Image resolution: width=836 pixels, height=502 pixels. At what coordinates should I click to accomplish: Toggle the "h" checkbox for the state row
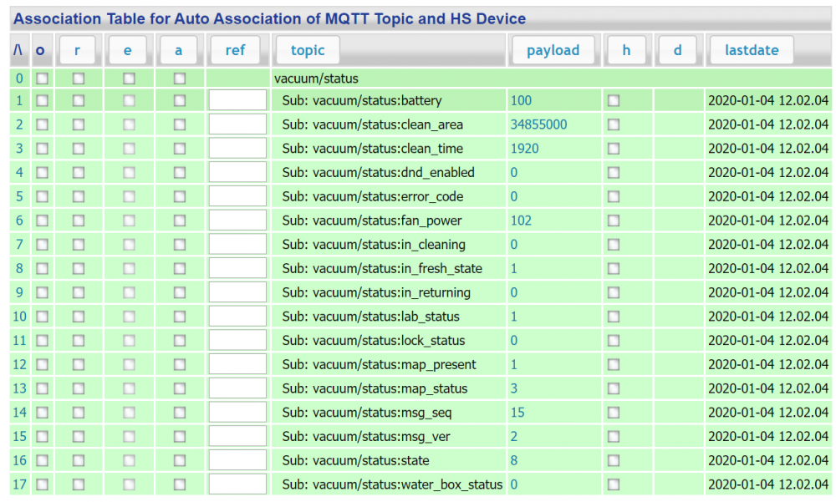[614, 460]
